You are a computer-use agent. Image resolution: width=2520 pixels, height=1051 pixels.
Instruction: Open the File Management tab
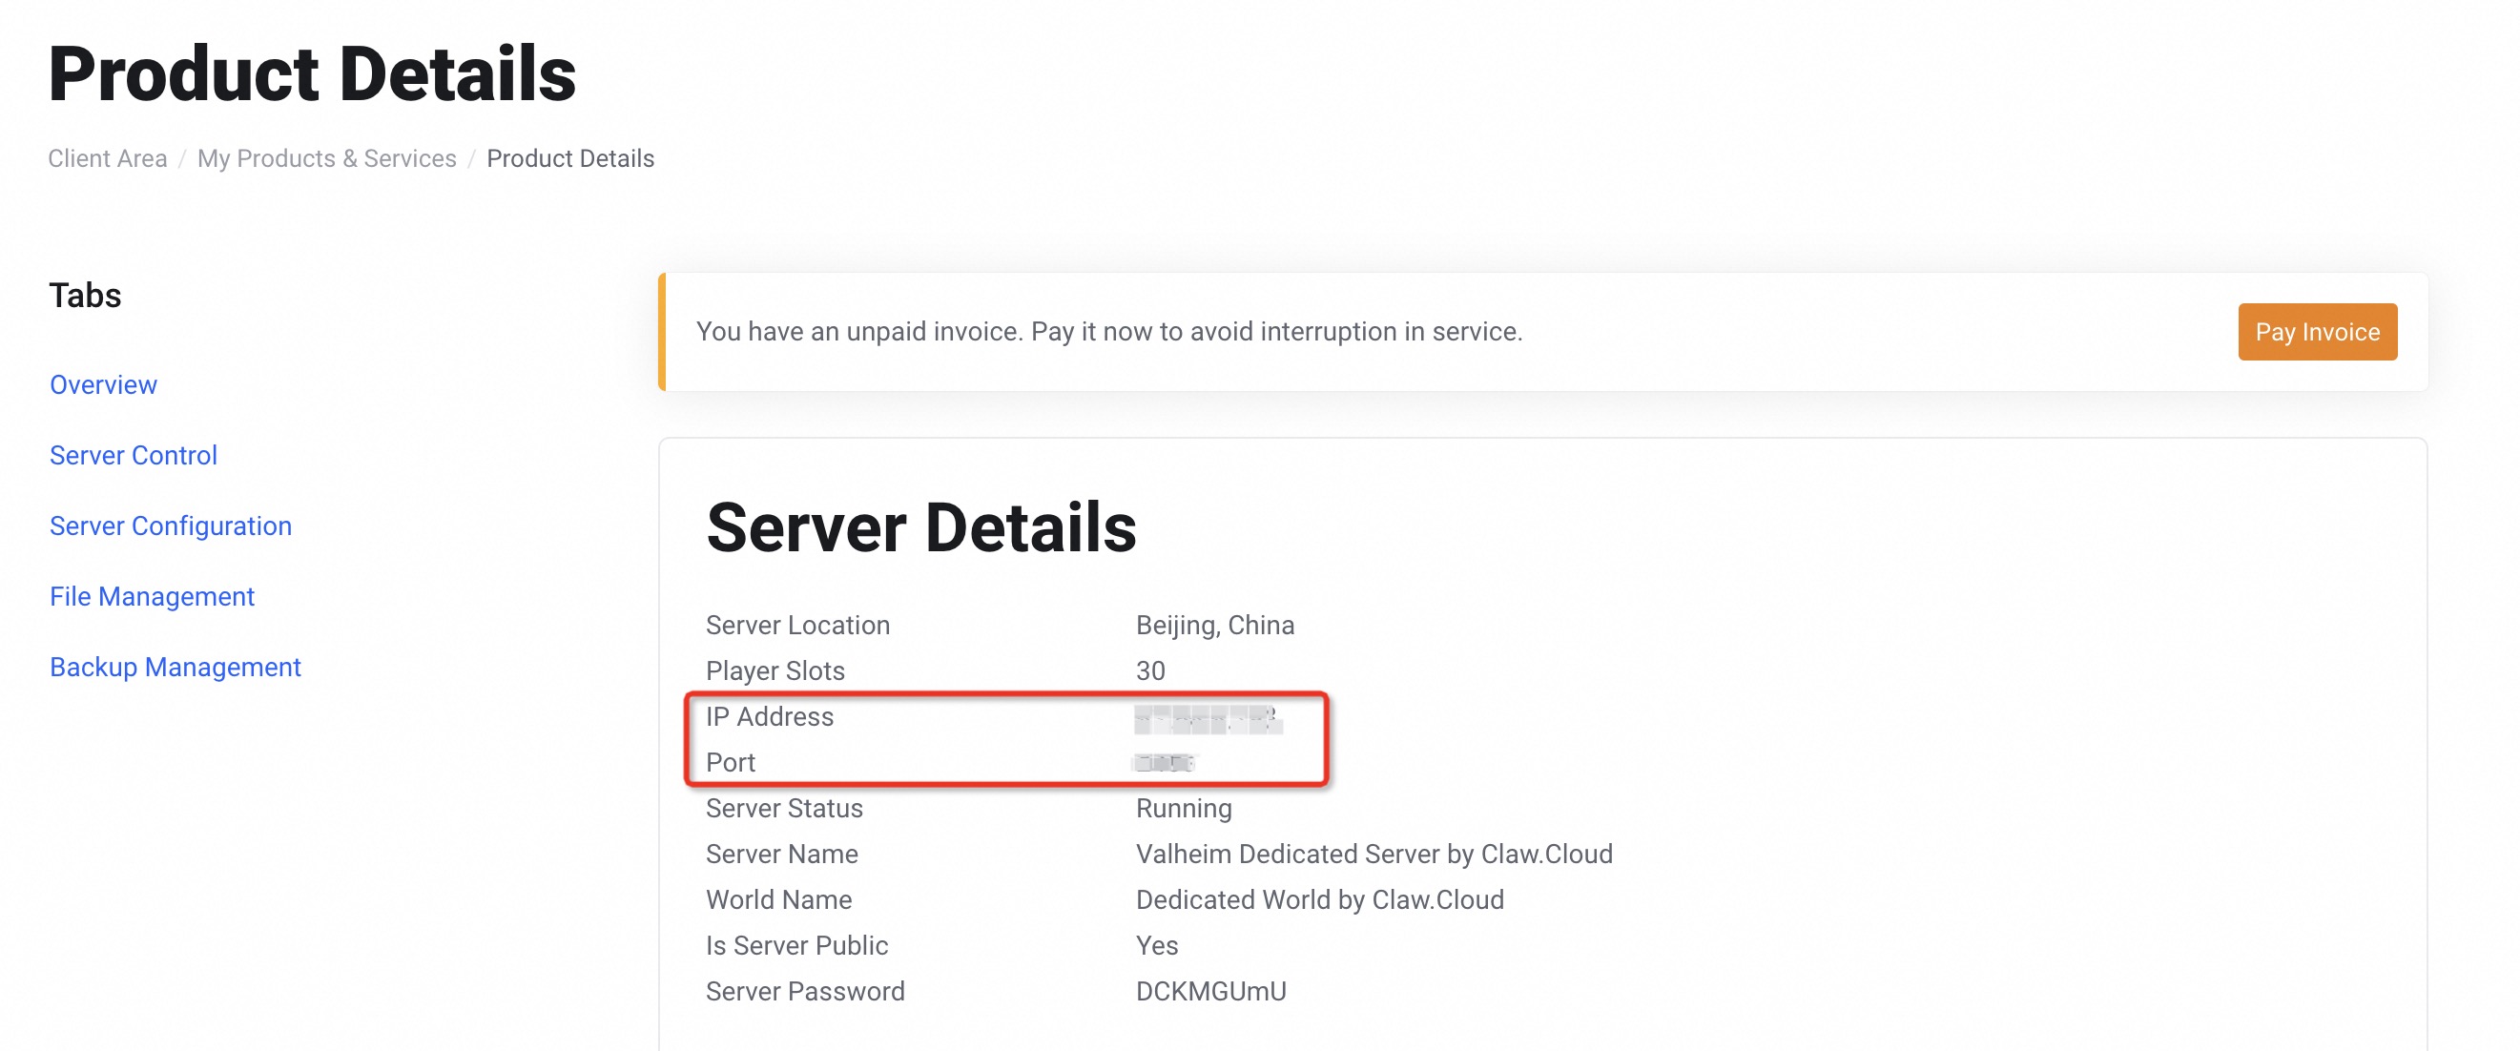coord(152,596)
